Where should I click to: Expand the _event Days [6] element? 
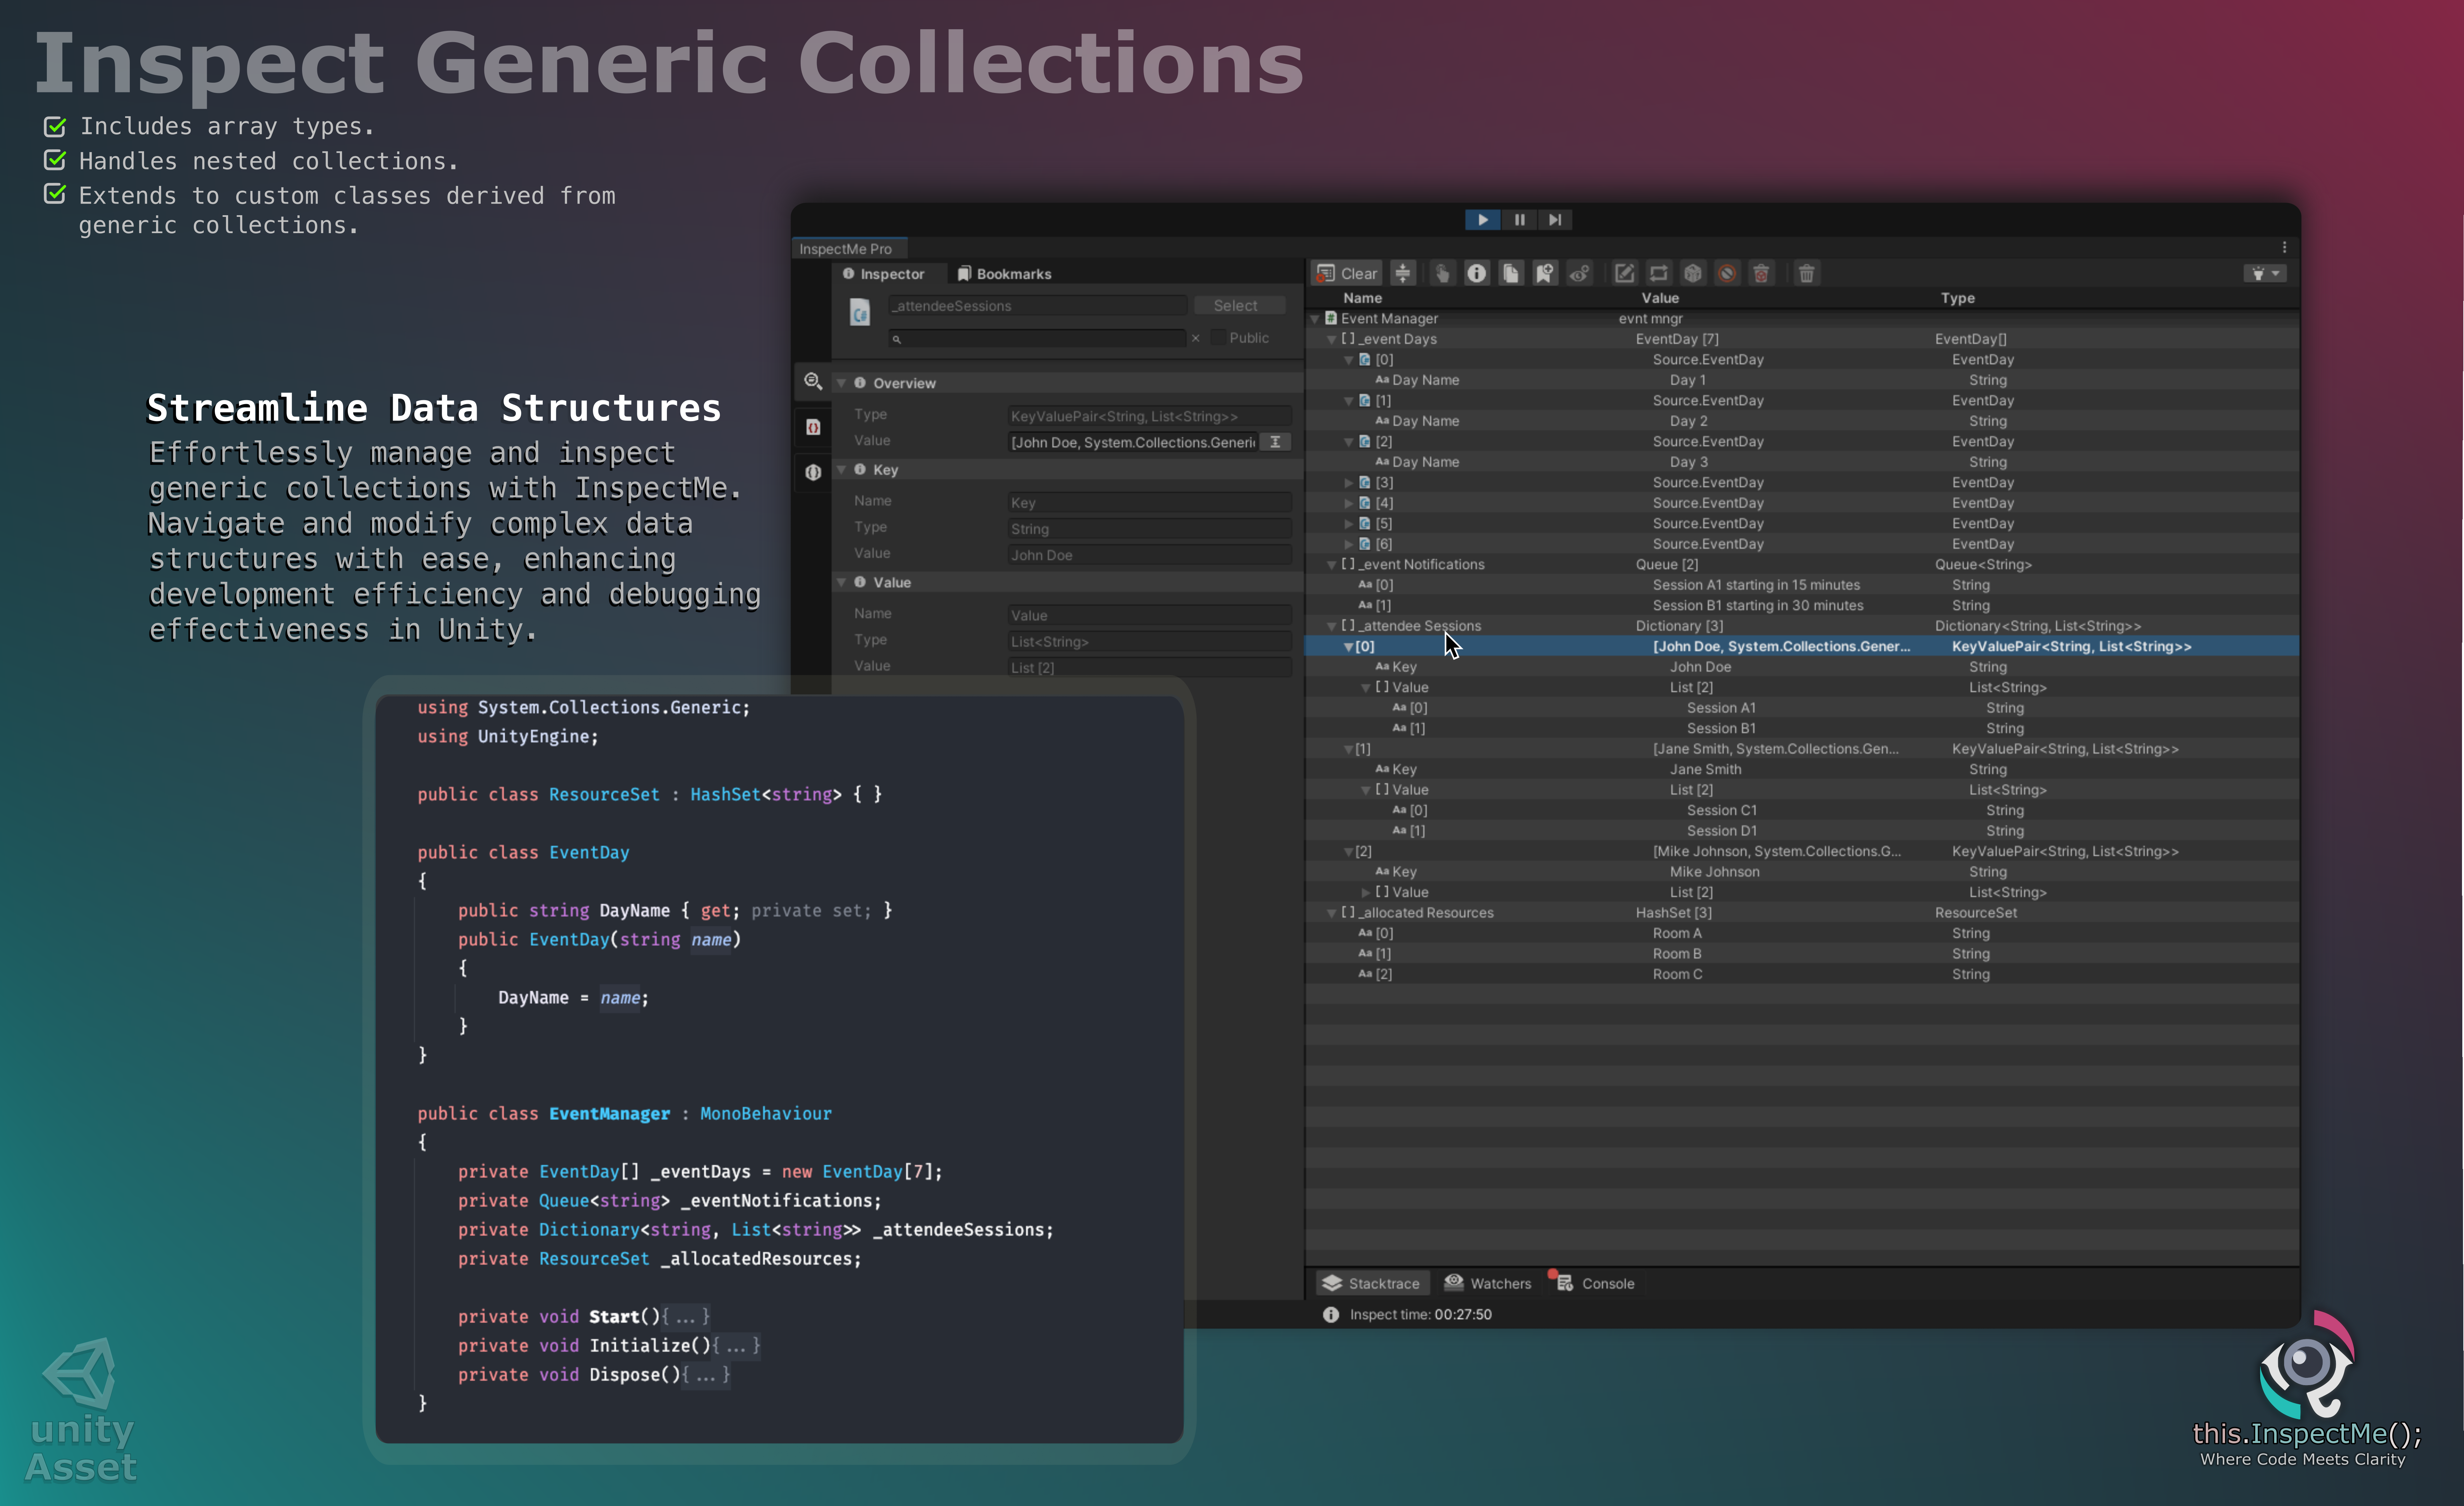[x=1349, y=544]
